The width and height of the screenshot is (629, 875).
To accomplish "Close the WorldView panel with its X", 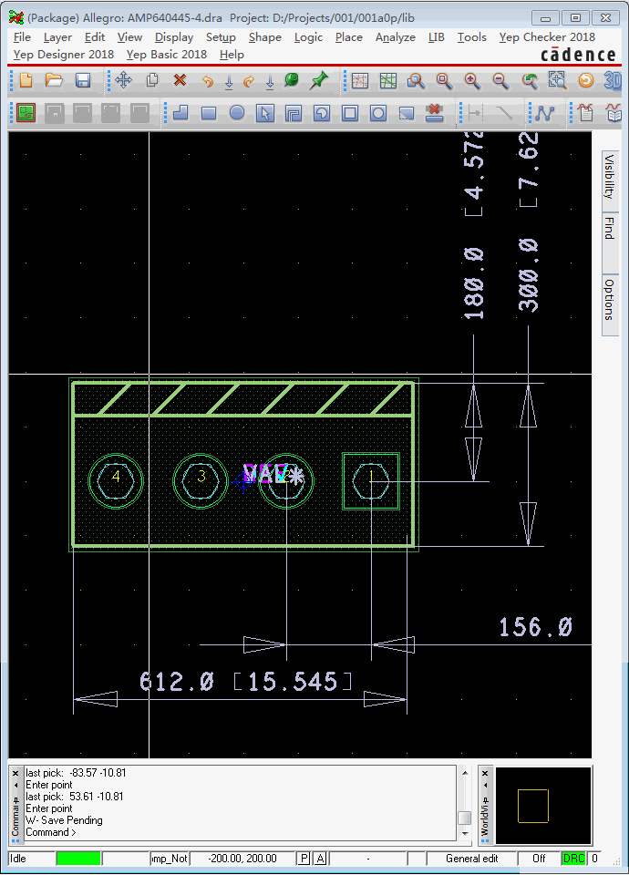I will (485, 774).
